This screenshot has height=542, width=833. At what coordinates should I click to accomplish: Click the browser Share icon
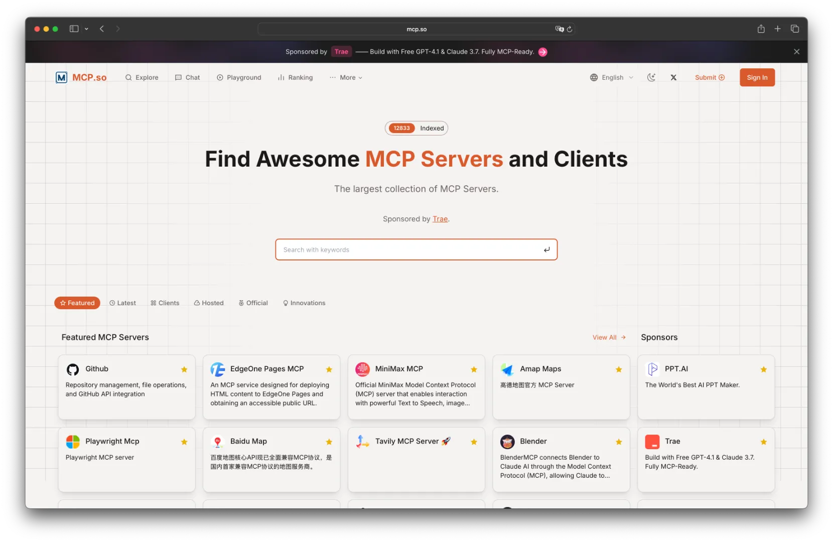761,29
